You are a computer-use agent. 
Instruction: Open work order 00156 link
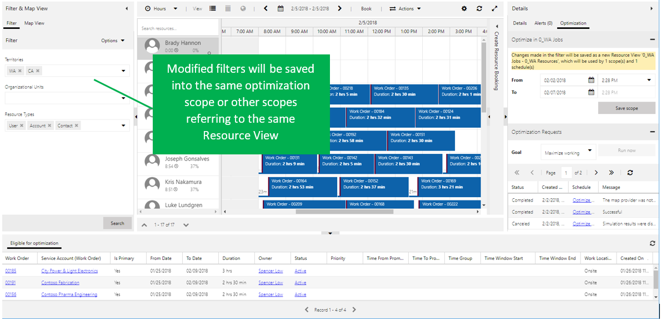click(x=11, y=294)
